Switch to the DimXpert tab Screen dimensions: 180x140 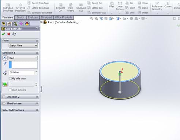pyautogui.click(x=46, y=17)
